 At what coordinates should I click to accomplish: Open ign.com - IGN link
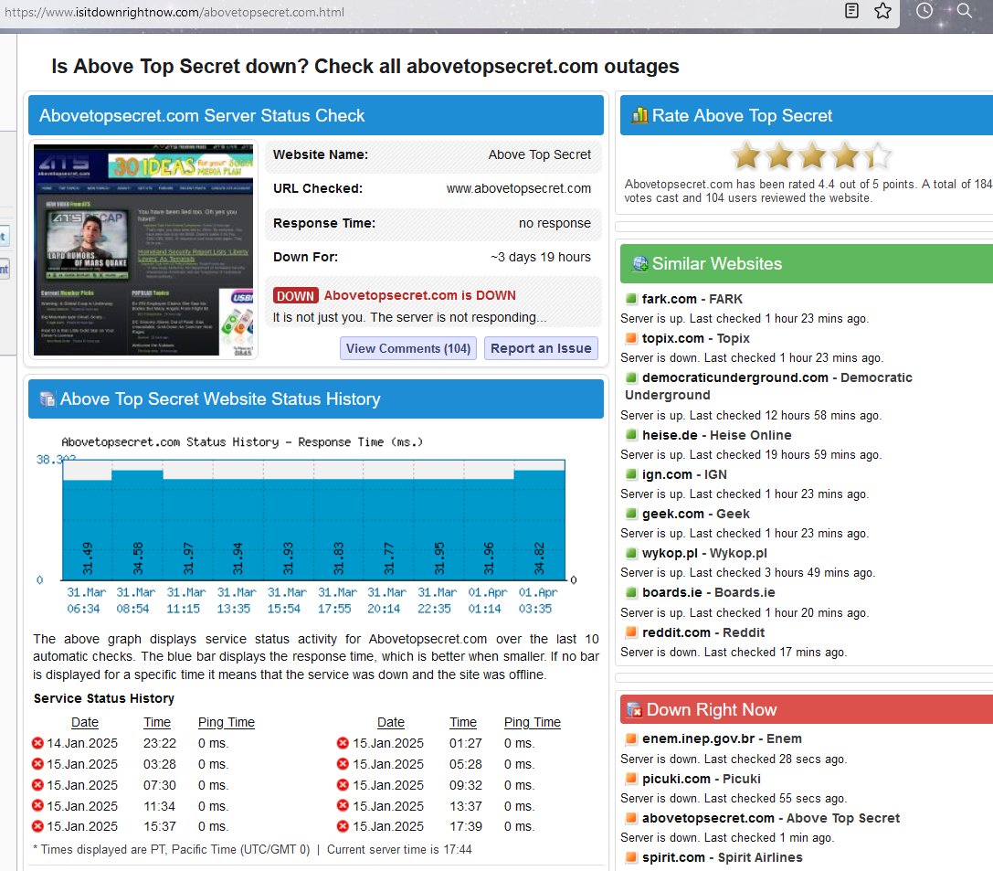click(x=684, y=474)
